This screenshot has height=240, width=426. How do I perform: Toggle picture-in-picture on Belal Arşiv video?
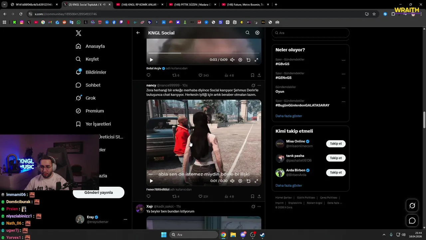click(248, 60)
